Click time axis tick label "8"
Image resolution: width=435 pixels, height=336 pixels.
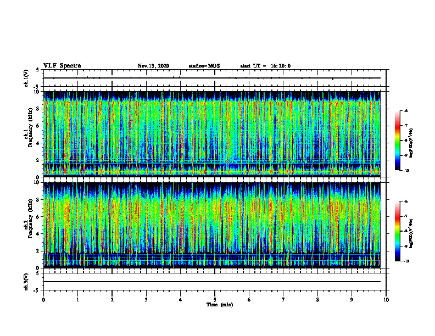point(317,300)
